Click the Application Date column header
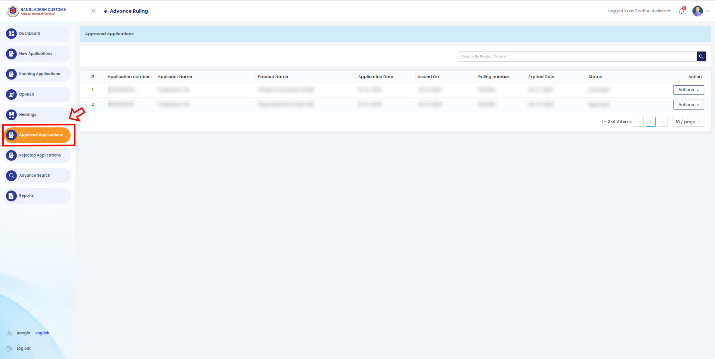 (x=375, y=77)
